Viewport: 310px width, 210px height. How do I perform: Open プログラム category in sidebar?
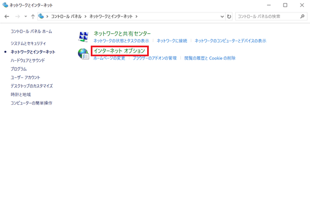(x=19, y=69)
